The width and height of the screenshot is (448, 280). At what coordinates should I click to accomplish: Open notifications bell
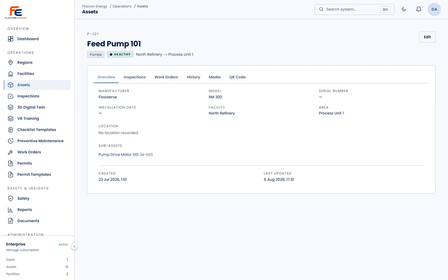[x=419, y=9]
